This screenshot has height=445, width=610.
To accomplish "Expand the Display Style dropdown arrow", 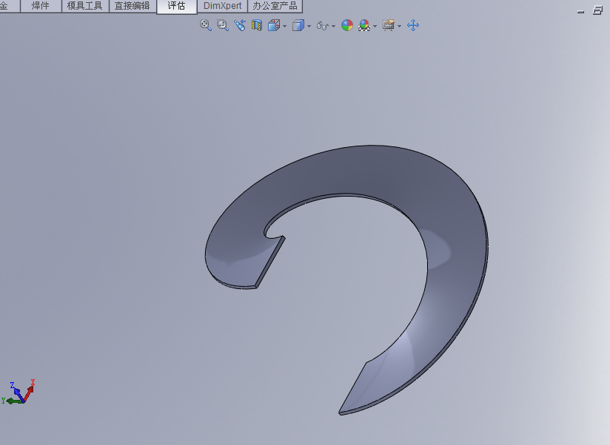I will 309,26.
